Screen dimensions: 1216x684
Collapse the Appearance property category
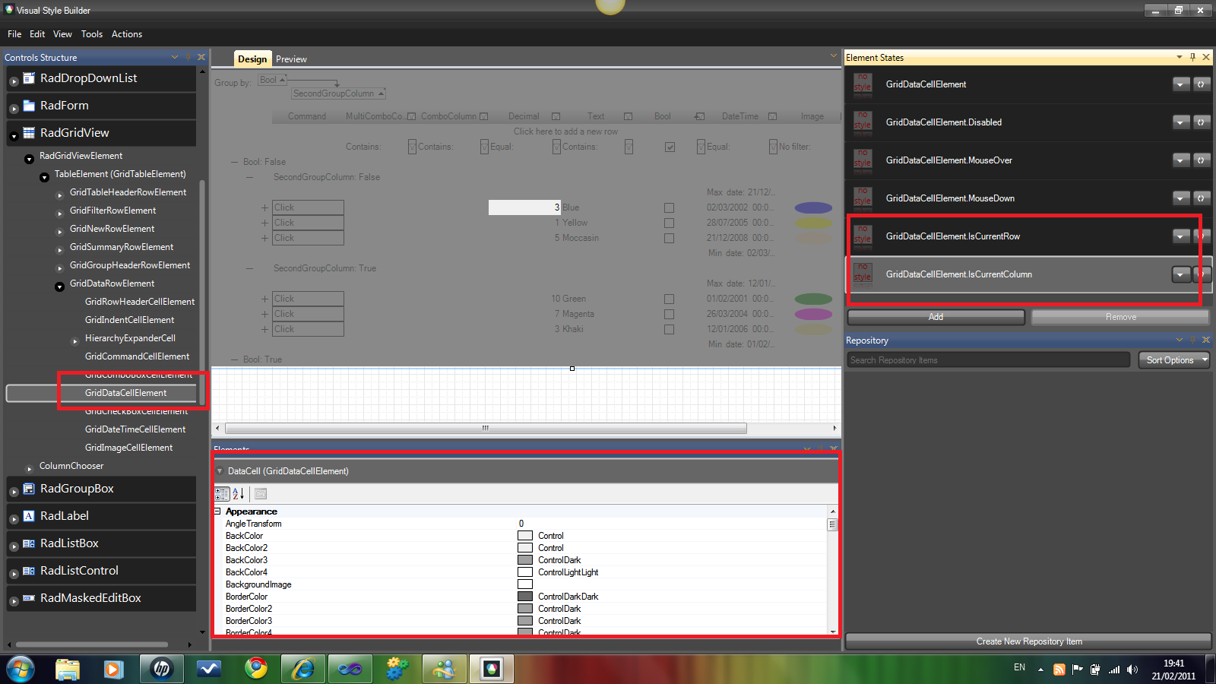point(218,511)
